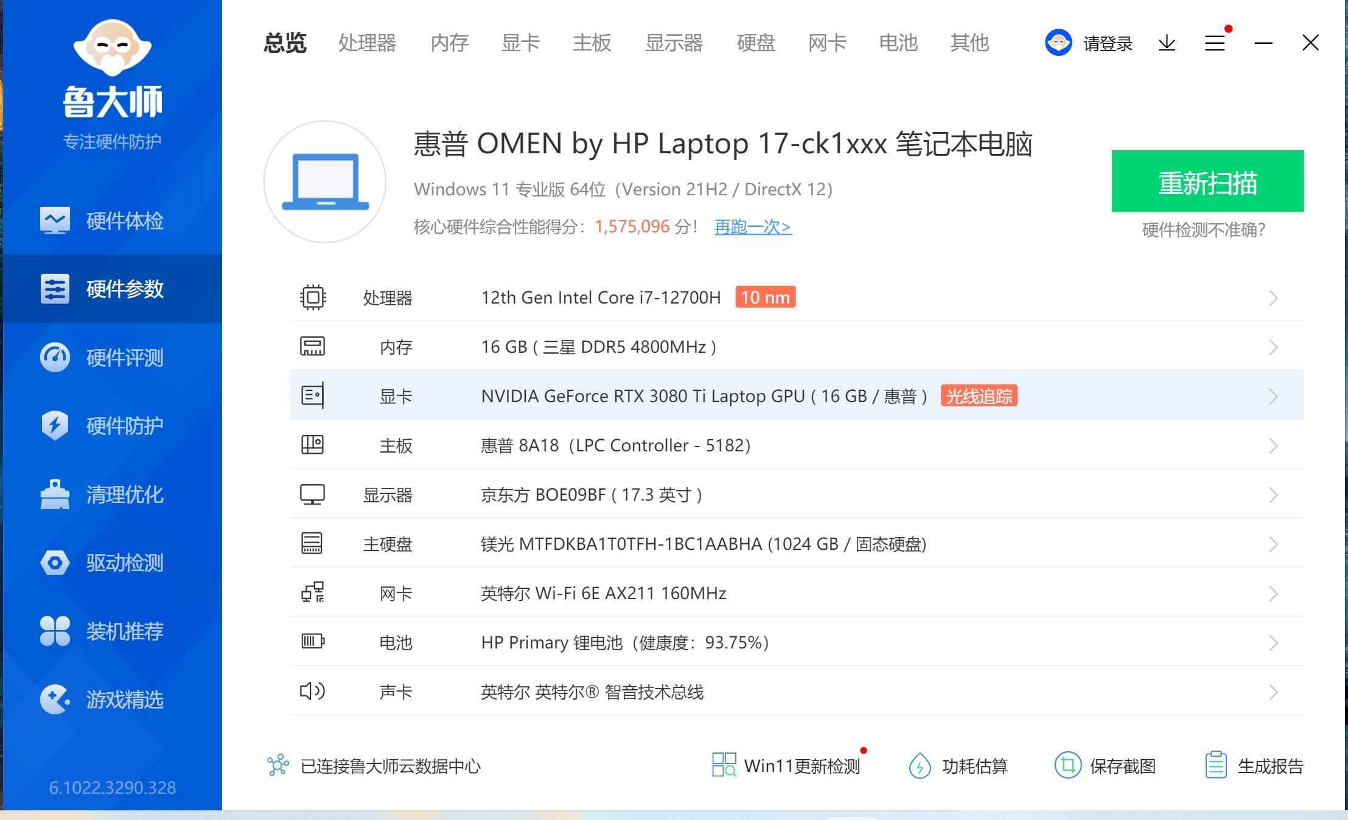This screenshot has height=820, width=1348.
Task: Click 硬件检测不准确? link
Action: pos(1204,230)
